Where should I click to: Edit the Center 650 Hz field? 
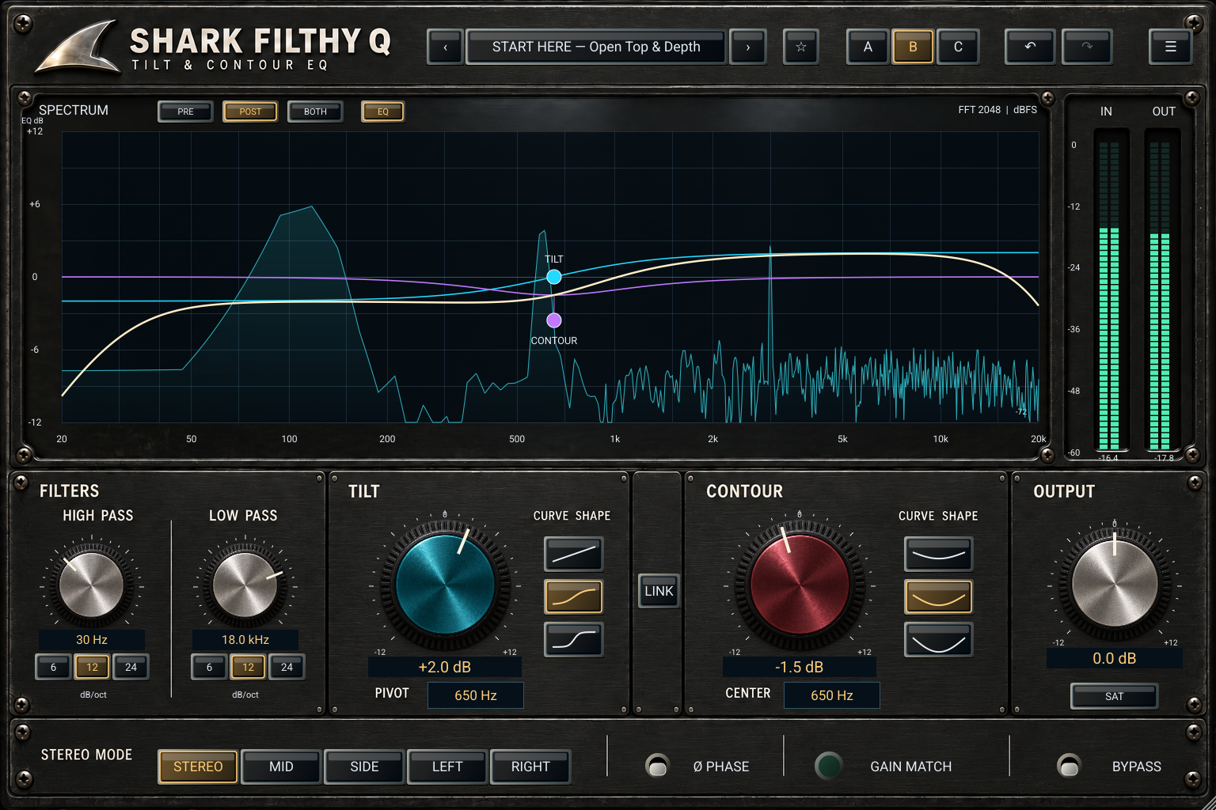(x=832, y=695)
